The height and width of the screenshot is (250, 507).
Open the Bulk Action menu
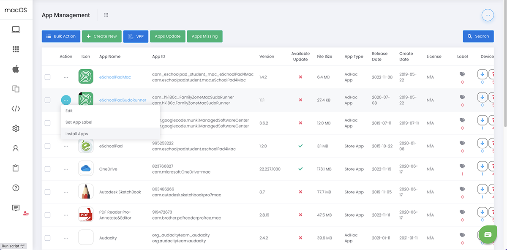(x=61, y=36)
